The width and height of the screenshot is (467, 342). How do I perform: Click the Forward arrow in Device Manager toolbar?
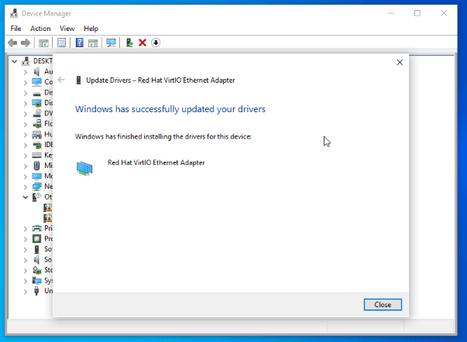click(26, 43)
